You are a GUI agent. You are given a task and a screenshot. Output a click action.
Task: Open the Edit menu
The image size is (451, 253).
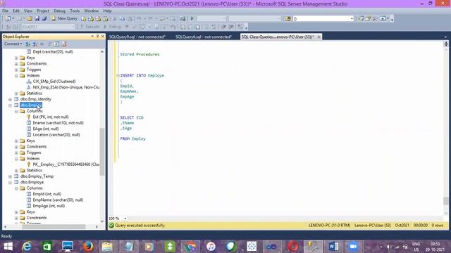16,11
